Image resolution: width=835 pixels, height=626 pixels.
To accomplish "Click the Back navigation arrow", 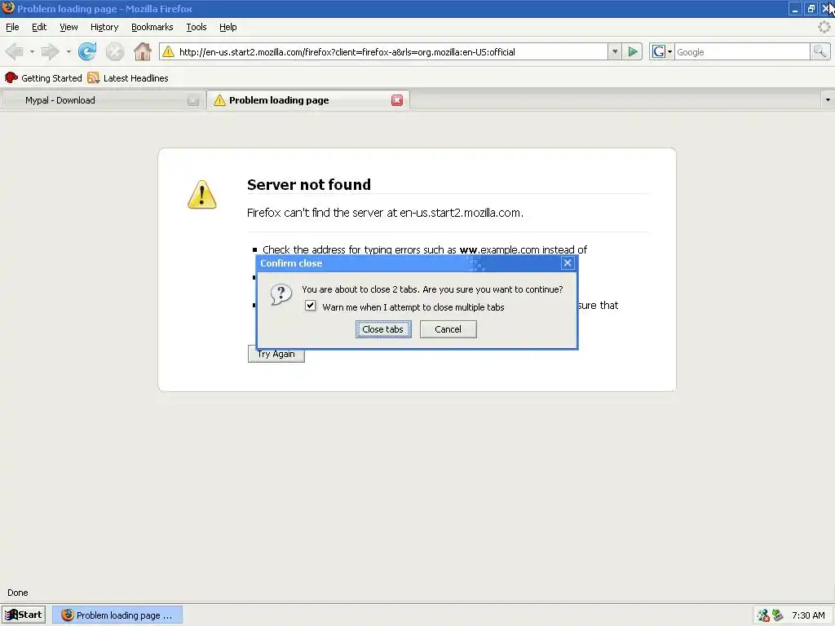I will (15, 51).
